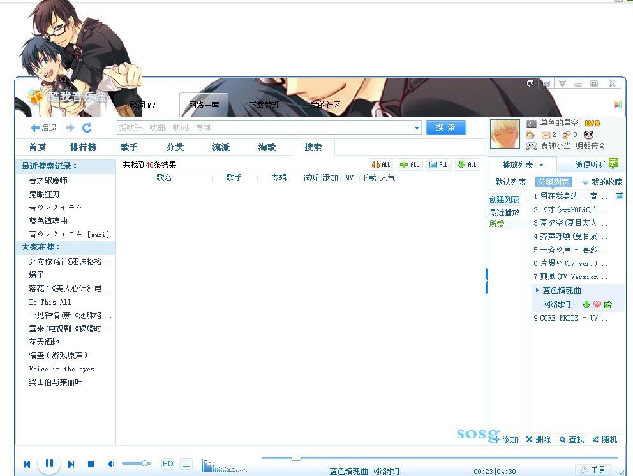
Task: Open the friends chat icon
Action: tap(567, 134)
